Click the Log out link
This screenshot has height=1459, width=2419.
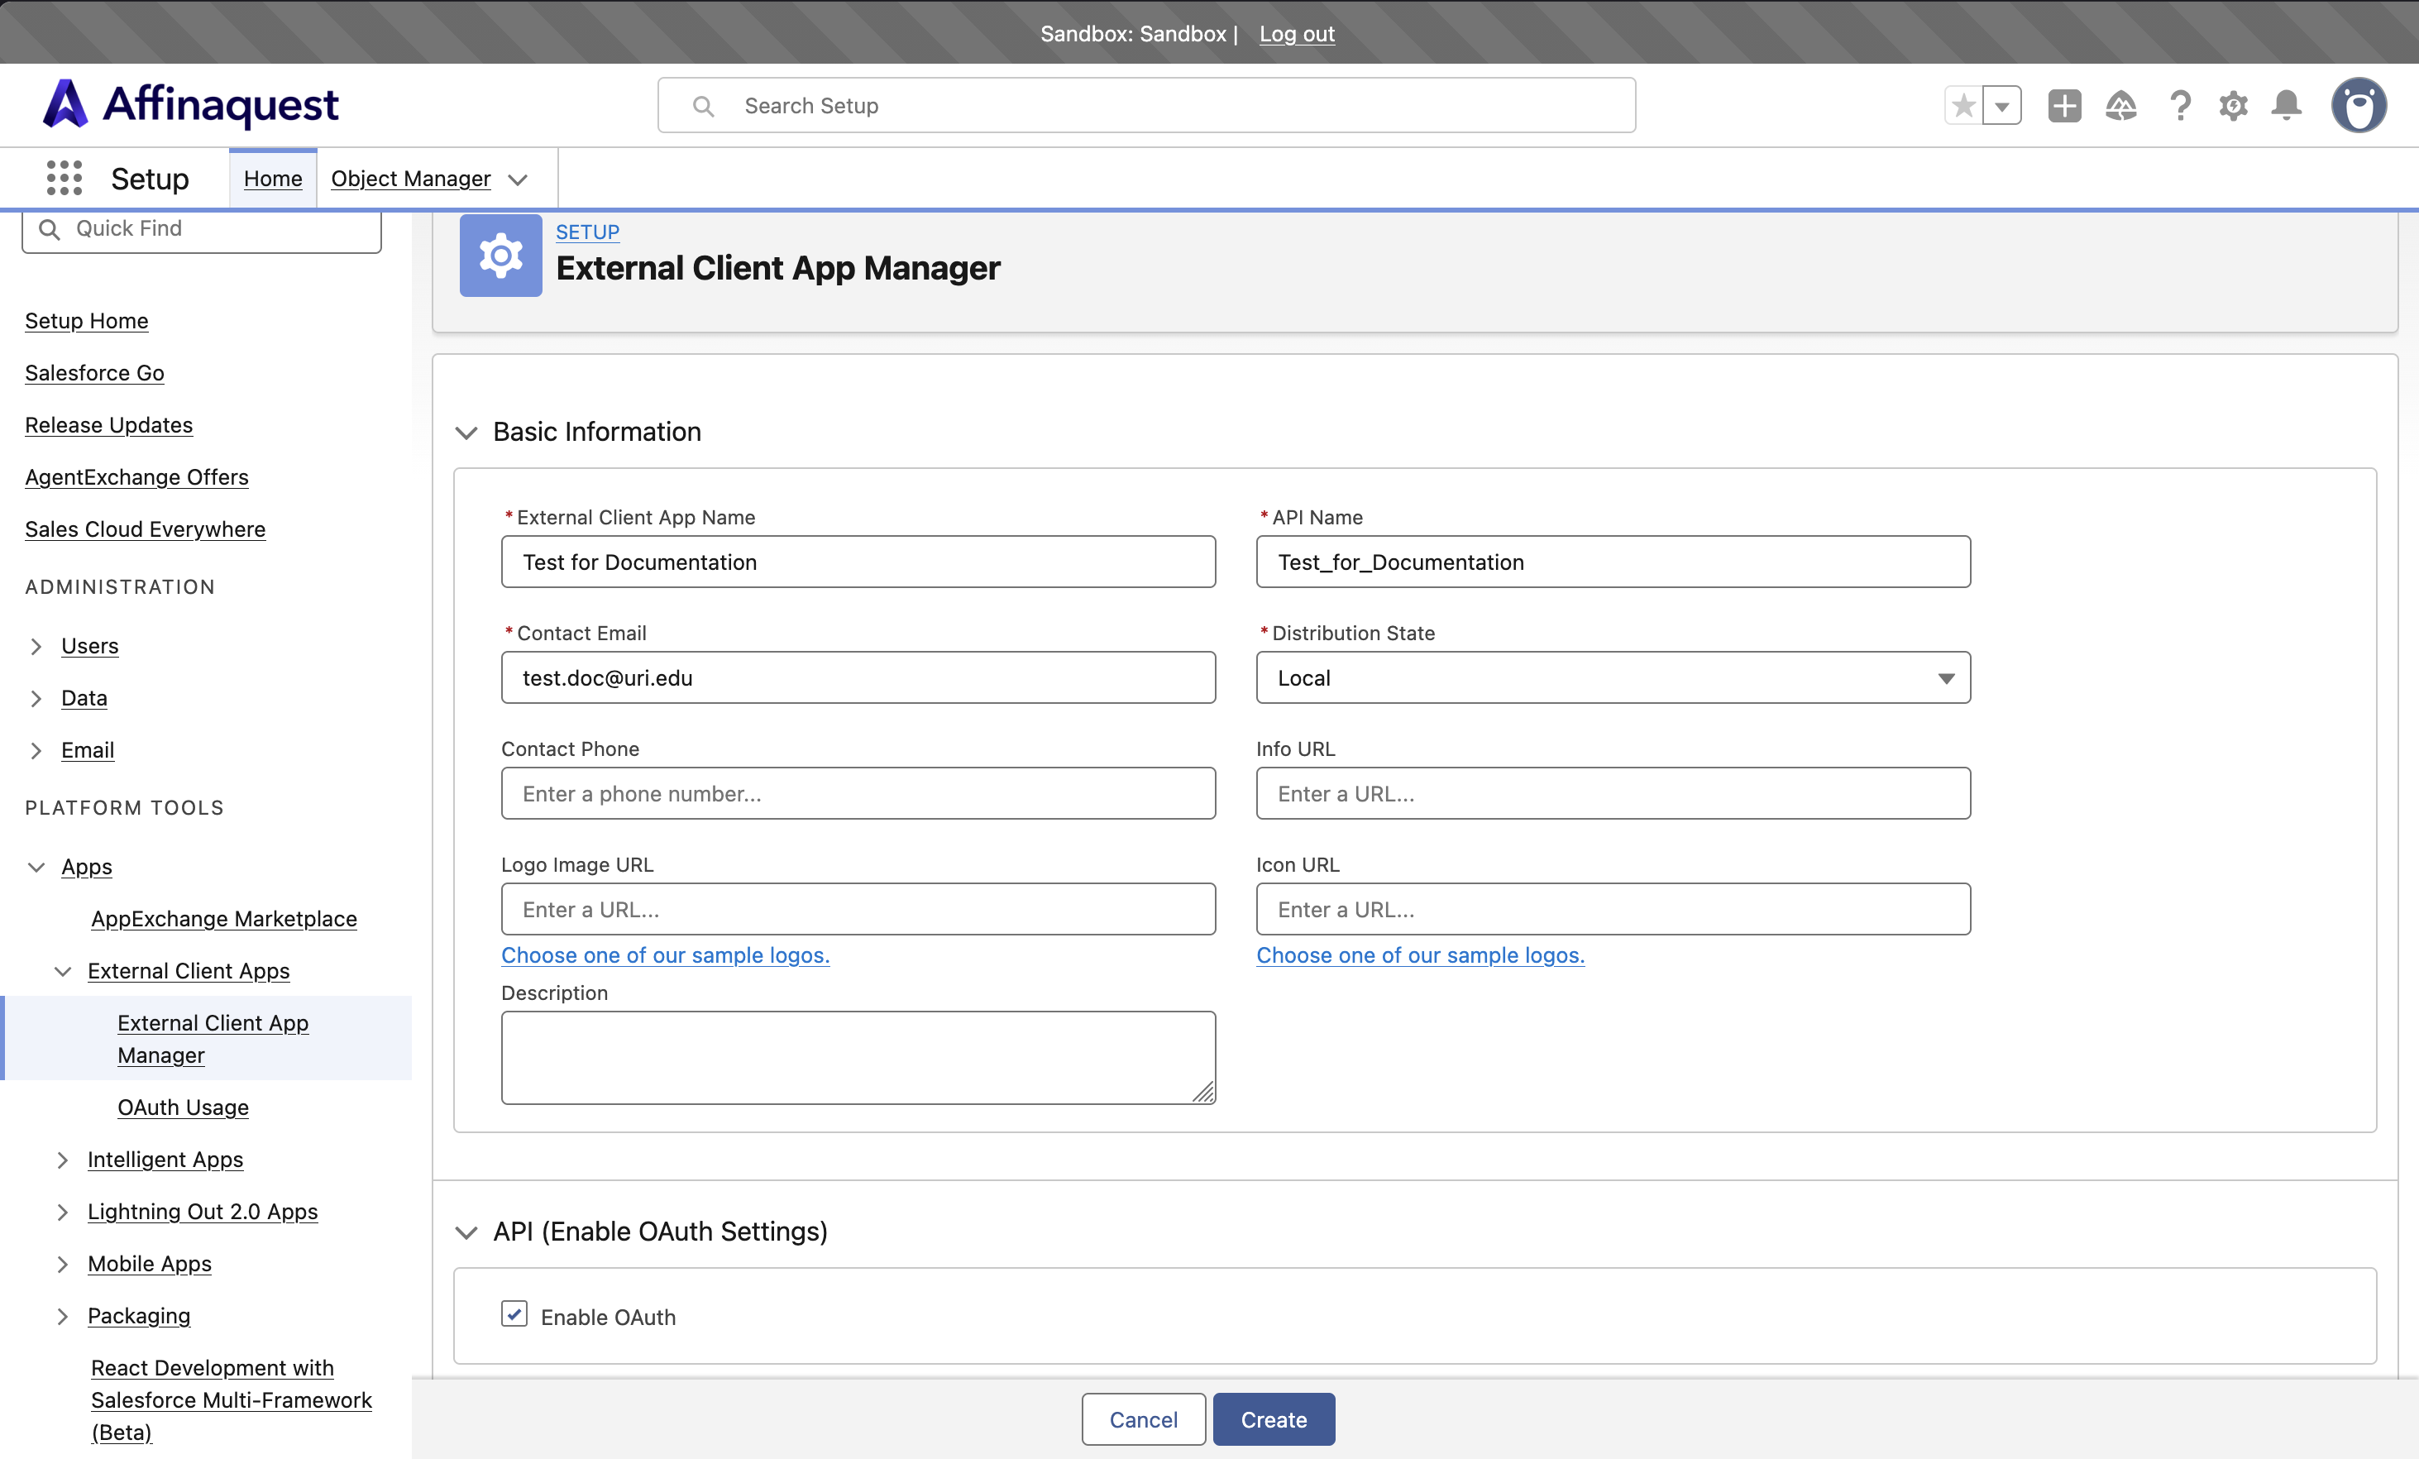pos(1297,33)
